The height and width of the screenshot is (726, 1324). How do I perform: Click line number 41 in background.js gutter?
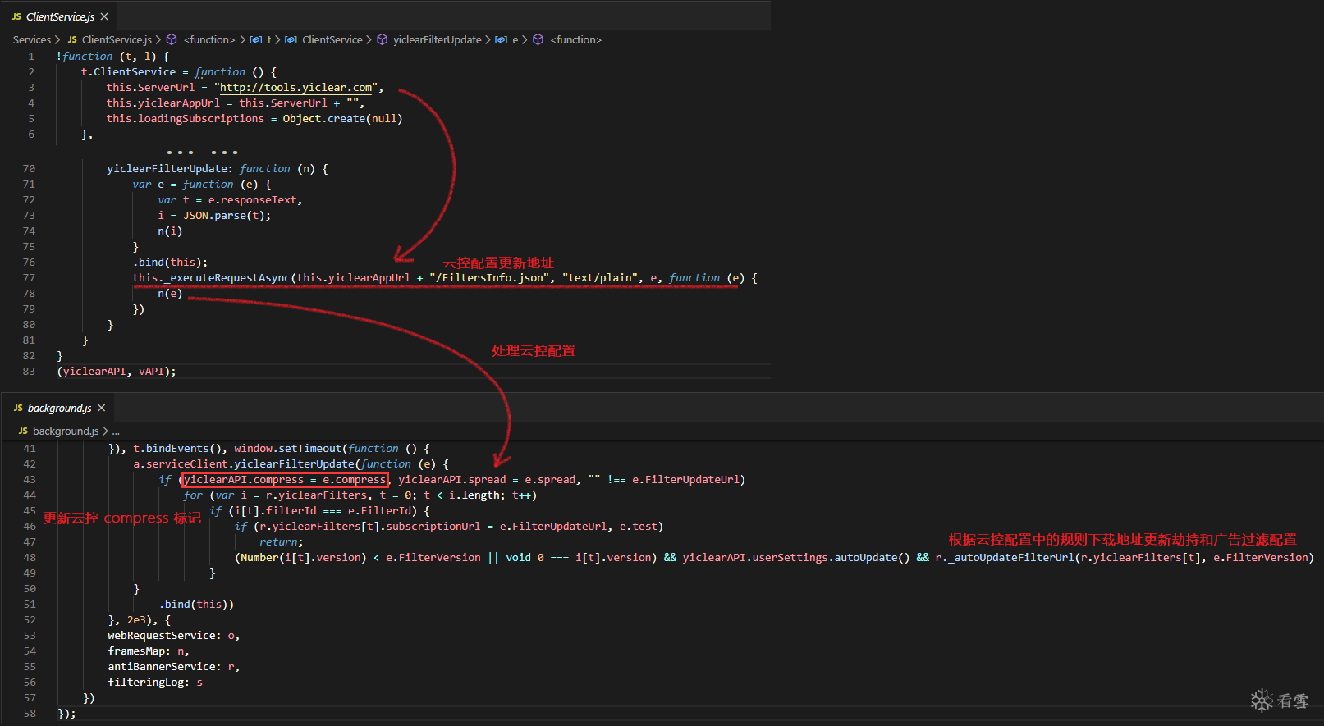pos(30,449)
